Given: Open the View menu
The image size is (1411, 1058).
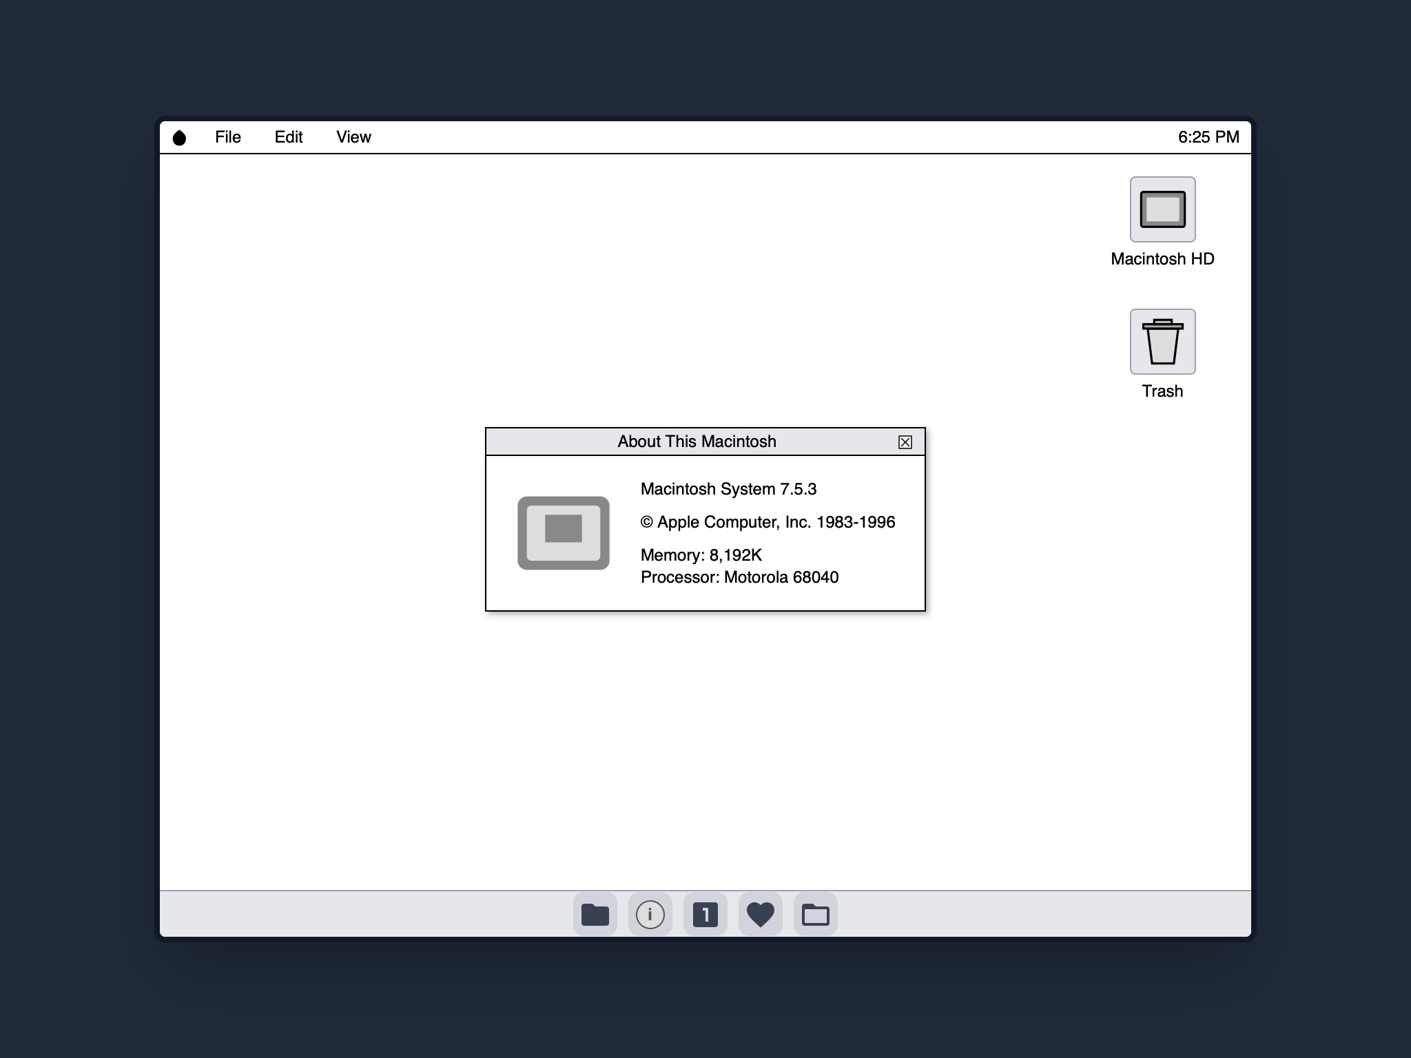Looking at the screenshot, I should click(x=353, y=136).
